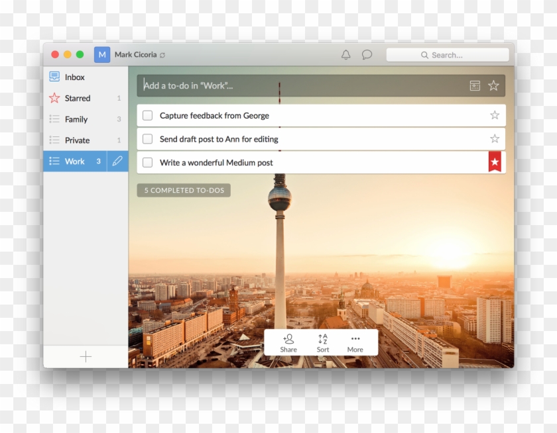The width and height of the screenshot is (557, 433).
Task: Unstar "Write a wonderful Medium post"
Action: [495, 162]
